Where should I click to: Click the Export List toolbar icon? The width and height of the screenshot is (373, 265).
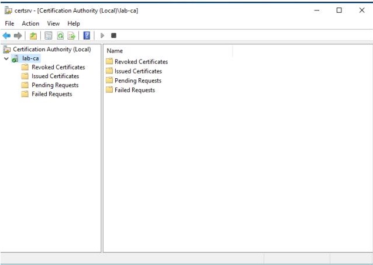coord(72,36)
